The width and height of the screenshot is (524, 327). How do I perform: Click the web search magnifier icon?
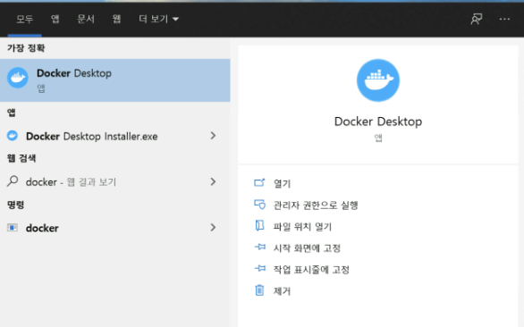point(13,181)
